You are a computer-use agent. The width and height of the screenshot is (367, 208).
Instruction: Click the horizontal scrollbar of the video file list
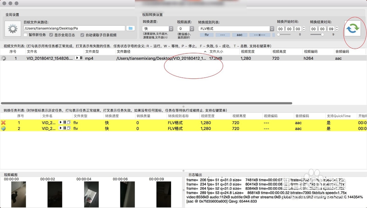[x=146, y=103]
